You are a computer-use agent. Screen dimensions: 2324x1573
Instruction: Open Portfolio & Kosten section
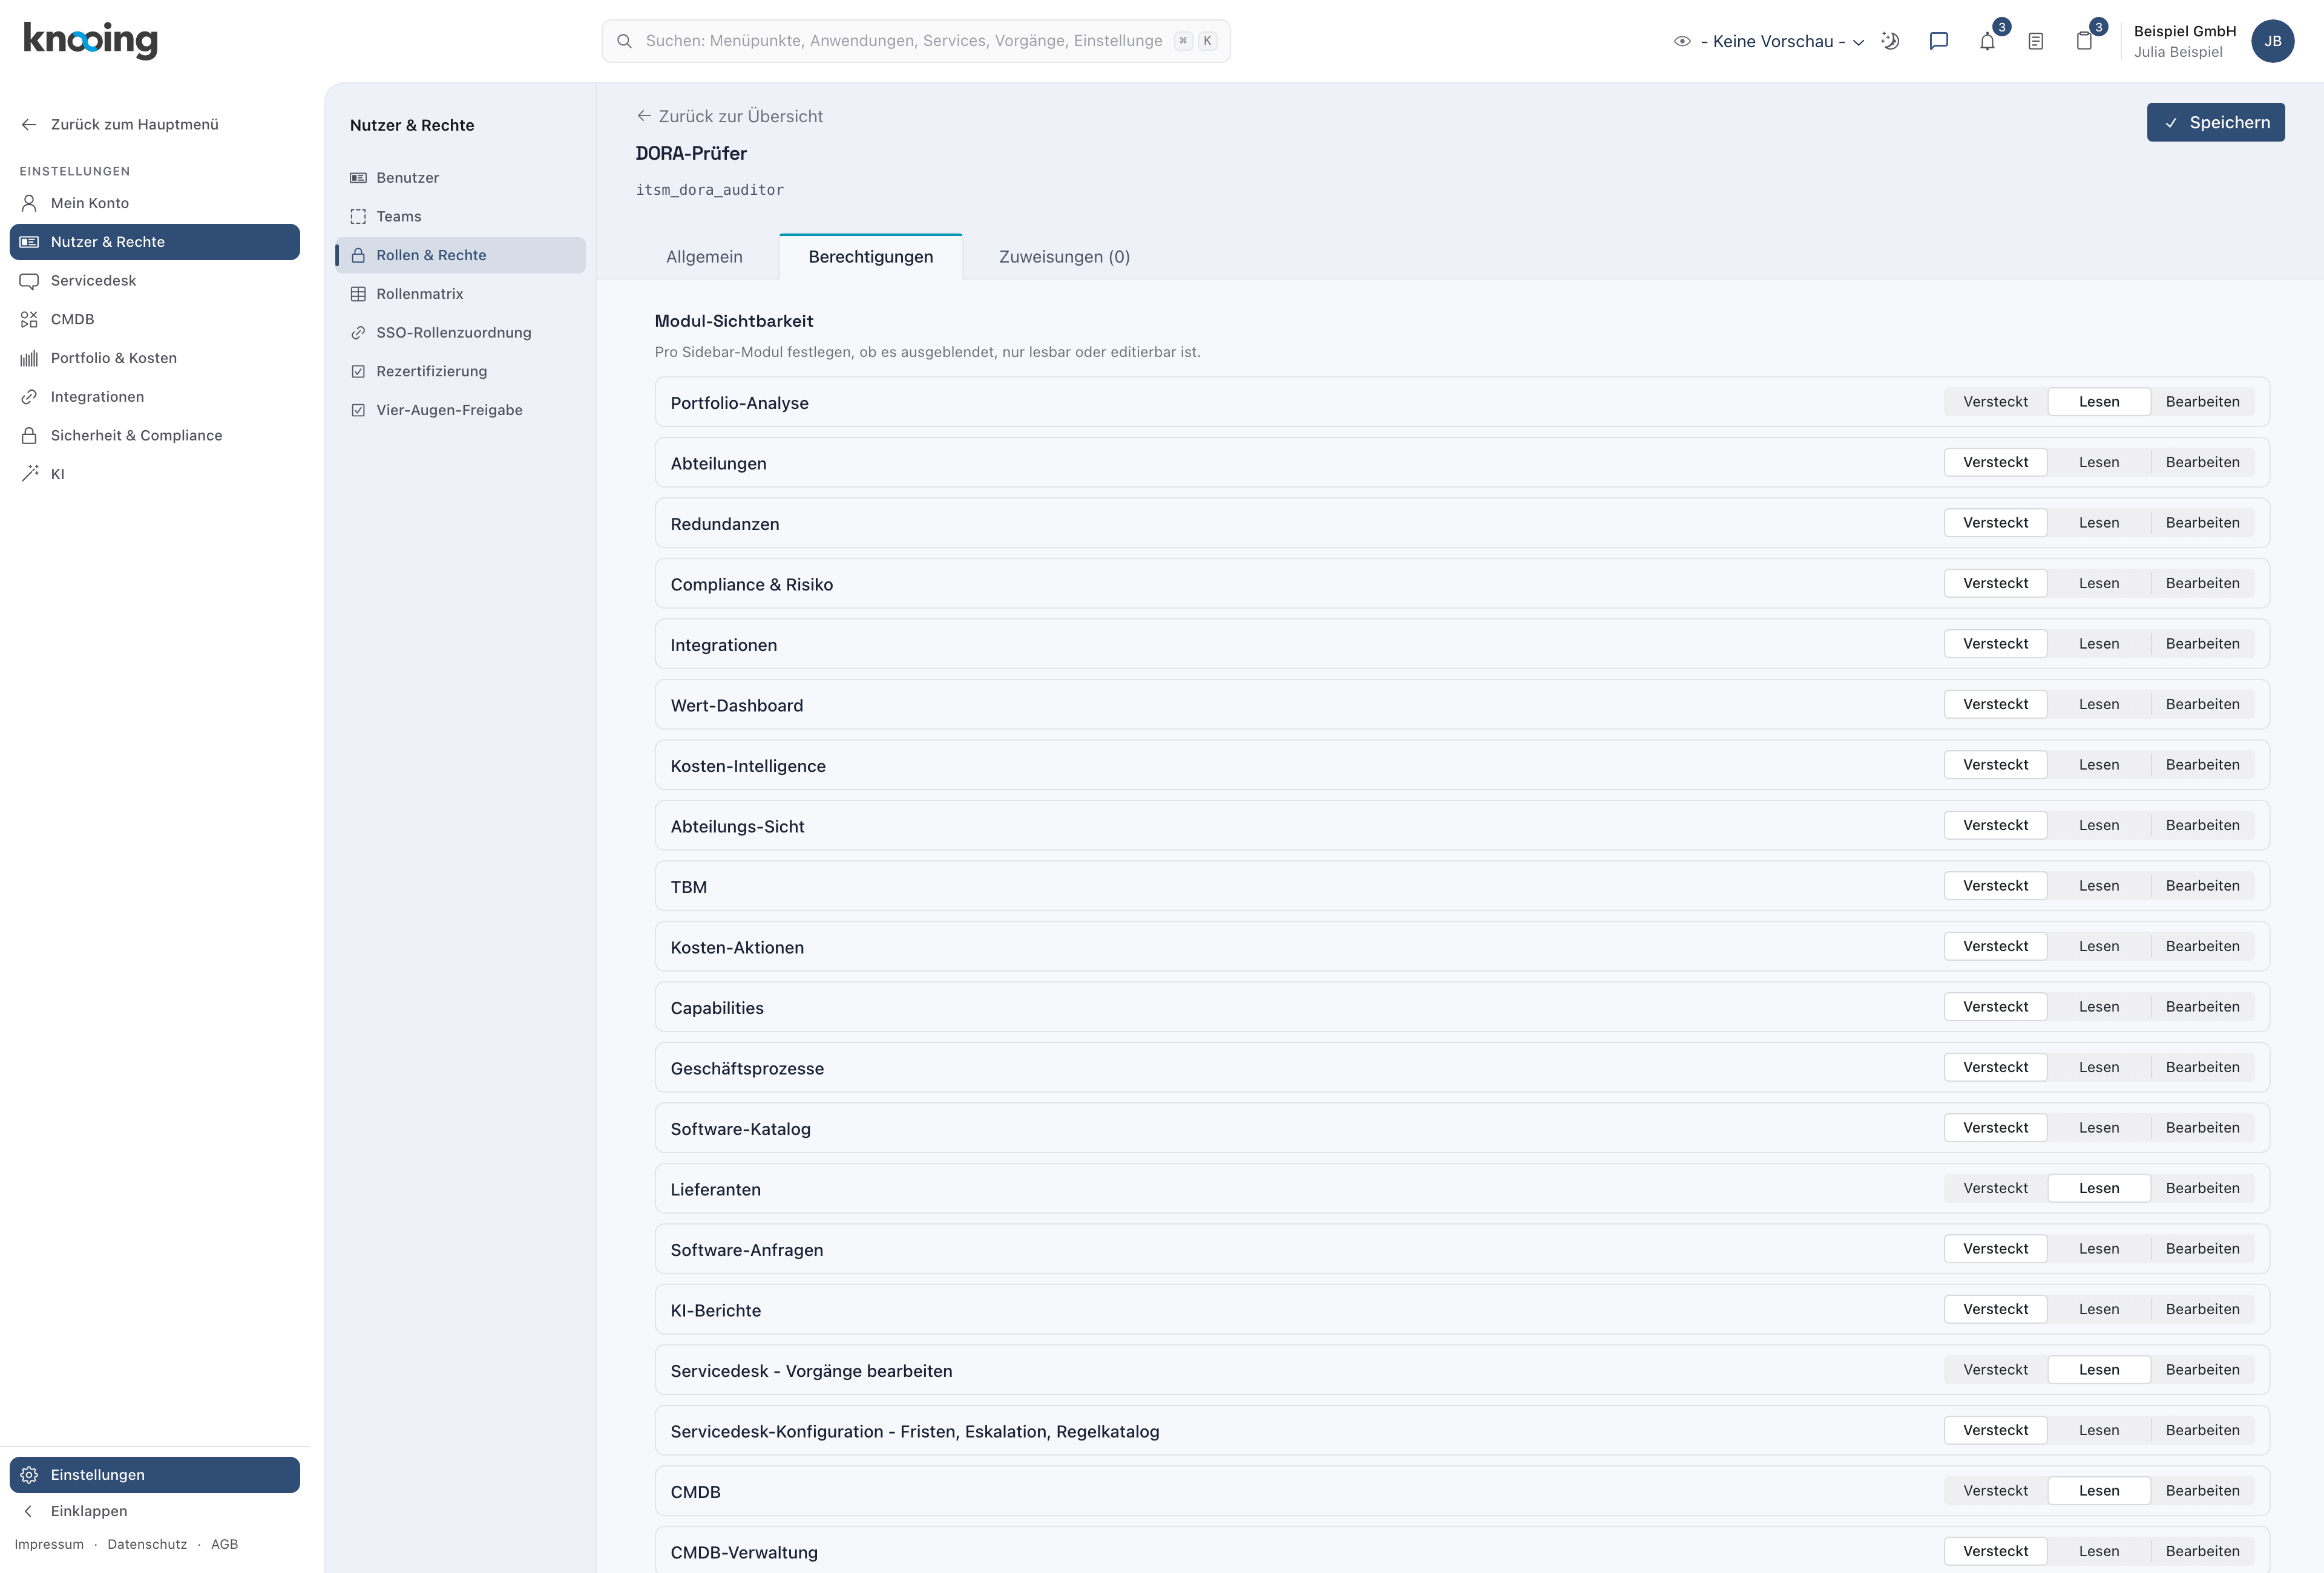pos(155,358)
